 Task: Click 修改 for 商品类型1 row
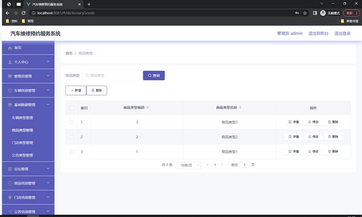(313, 152)
